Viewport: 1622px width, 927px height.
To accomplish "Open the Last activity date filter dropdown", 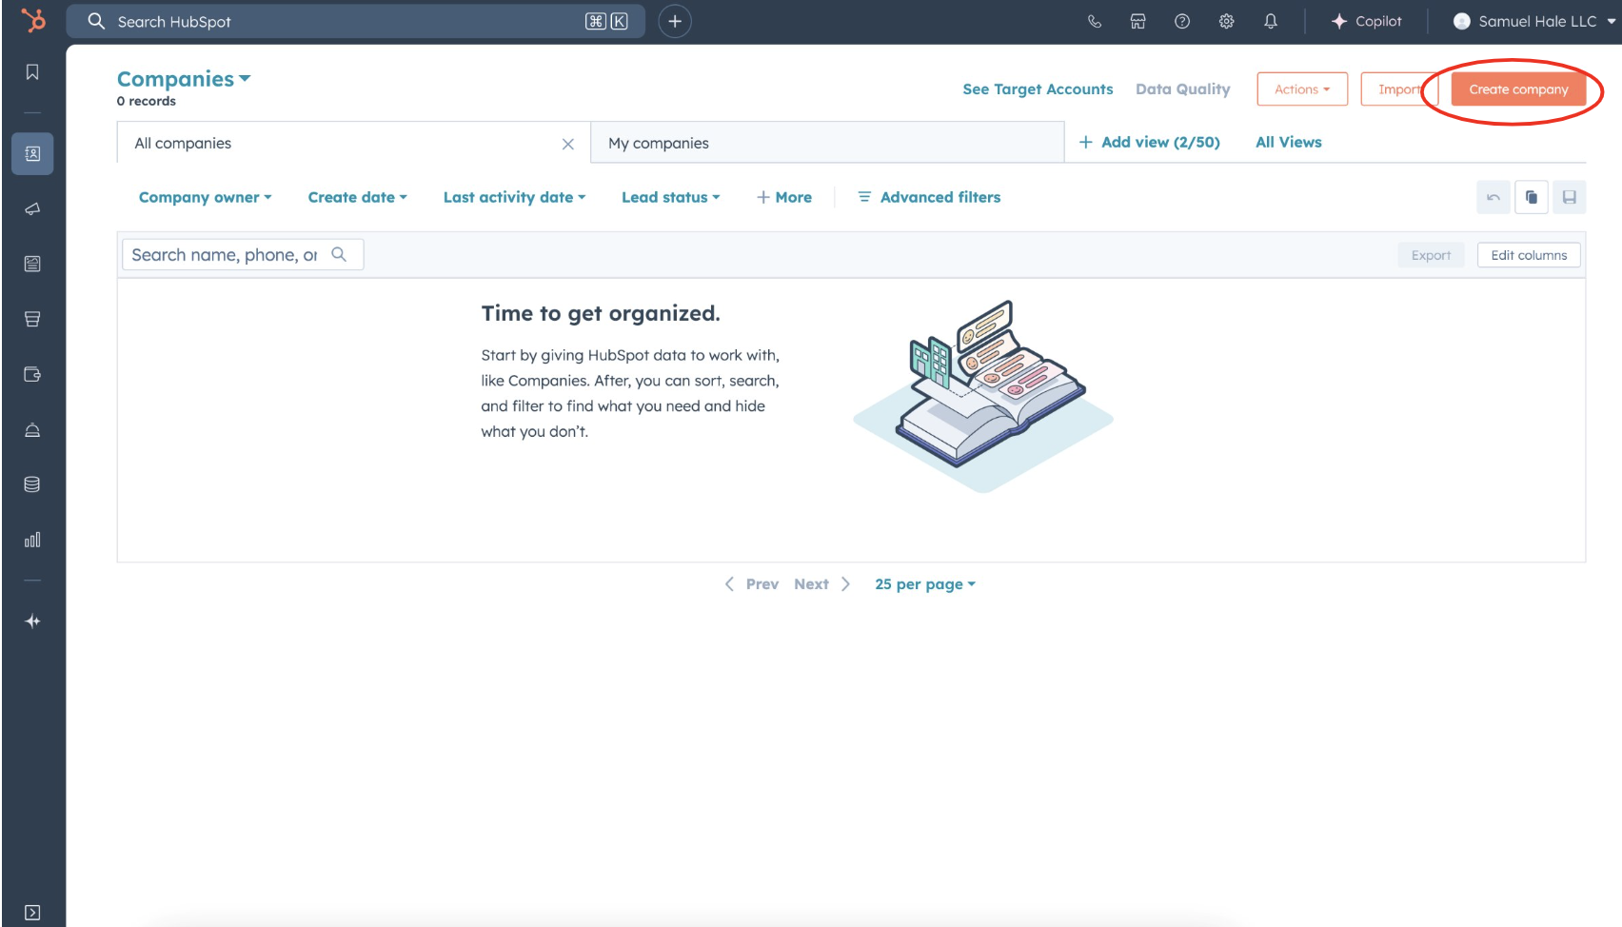I will tap(515, 197).
